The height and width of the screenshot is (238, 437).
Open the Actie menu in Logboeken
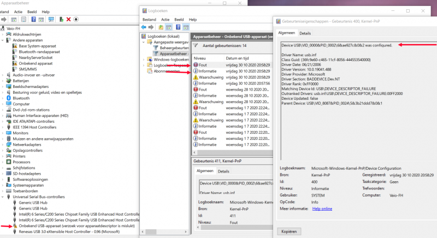[165, 19]
